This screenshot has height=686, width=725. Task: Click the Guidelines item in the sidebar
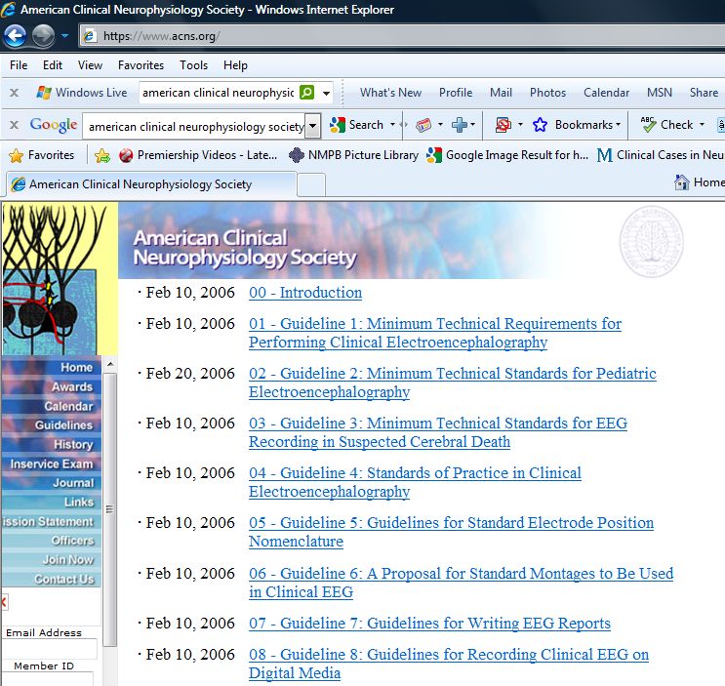coord(63,425)
